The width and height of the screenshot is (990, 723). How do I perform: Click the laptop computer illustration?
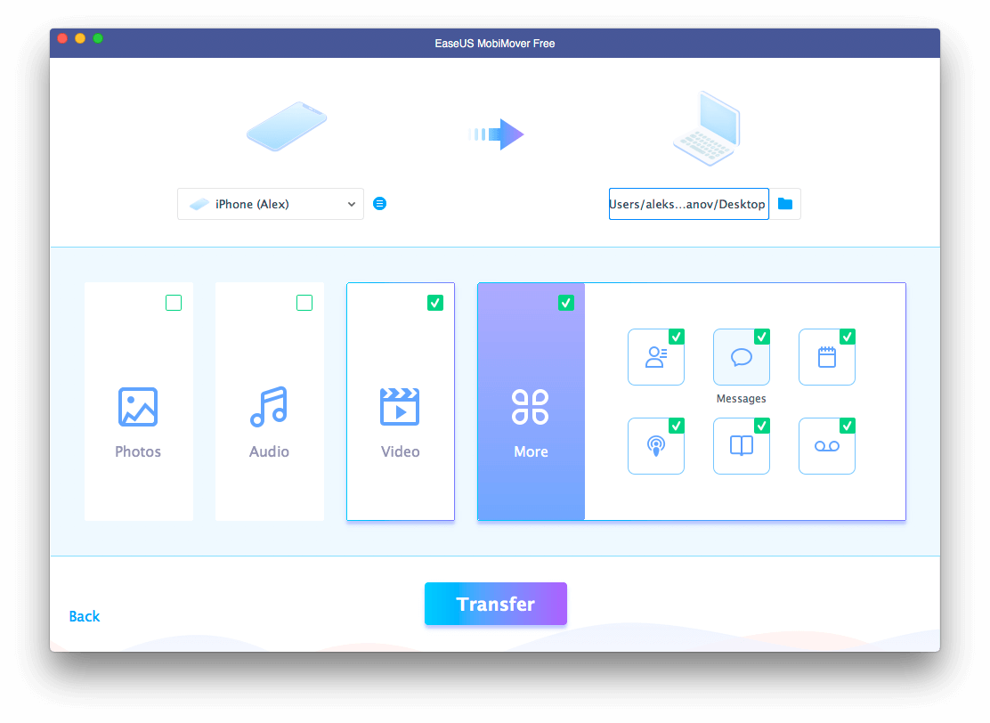[707, 129]
